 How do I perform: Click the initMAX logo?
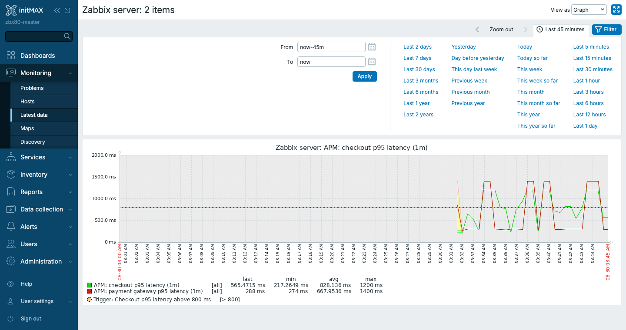coord(24,10)
